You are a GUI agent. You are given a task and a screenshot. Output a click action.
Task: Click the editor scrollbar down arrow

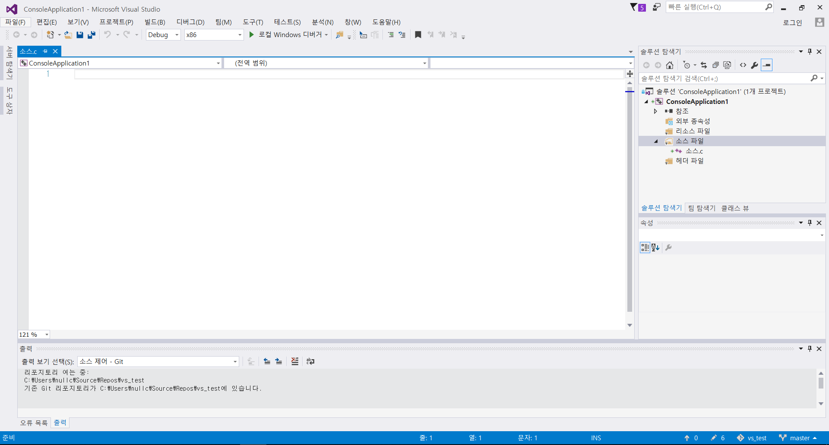pos(630,325)
